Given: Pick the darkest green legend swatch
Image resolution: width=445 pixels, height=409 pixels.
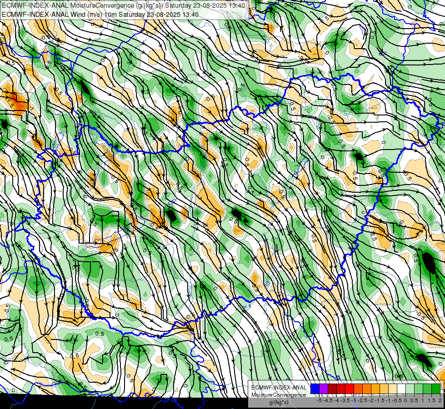Looking at the screenshot, I should pos(435,389).
